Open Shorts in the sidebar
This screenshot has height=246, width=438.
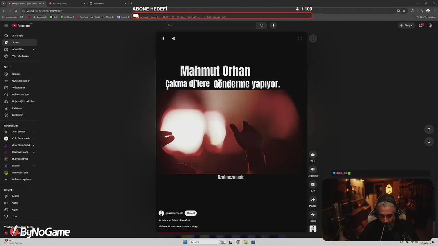[20, 42]
